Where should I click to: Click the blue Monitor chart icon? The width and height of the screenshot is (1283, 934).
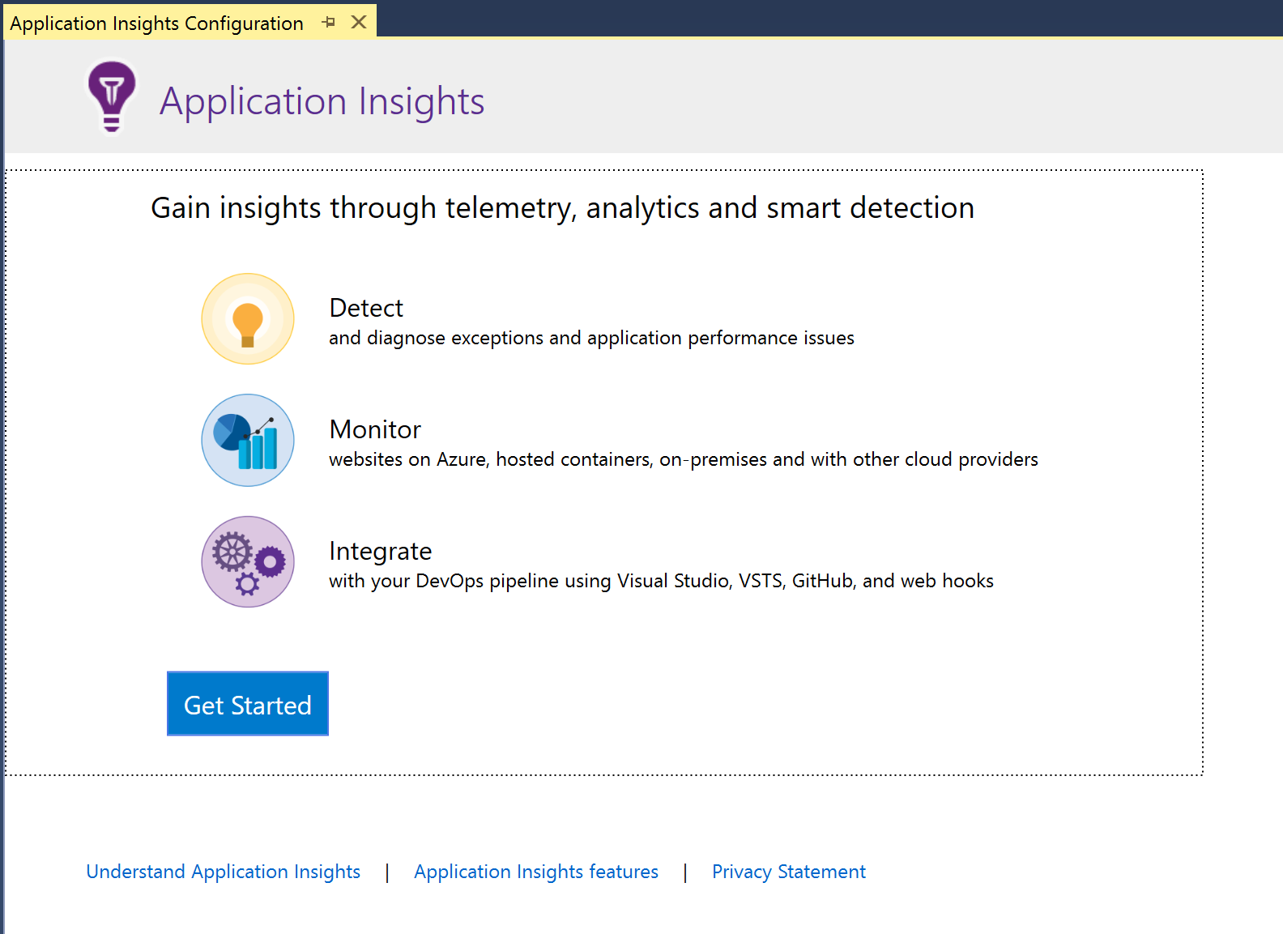tap(248, 441)
